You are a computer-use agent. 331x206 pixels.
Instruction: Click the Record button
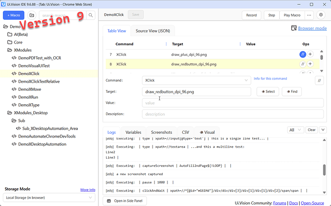click(x=251, y=15)
